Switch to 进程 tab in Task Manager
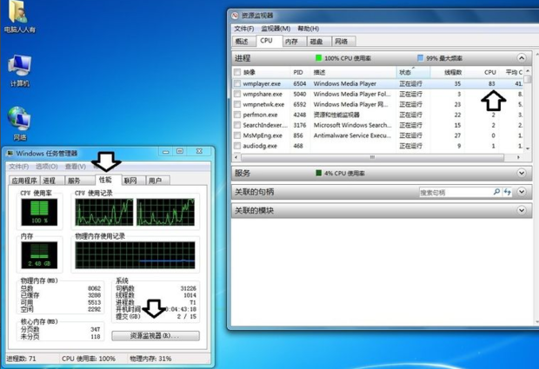Screen dimensions: 539x369 pyautogui.click(x=52, y=181)
